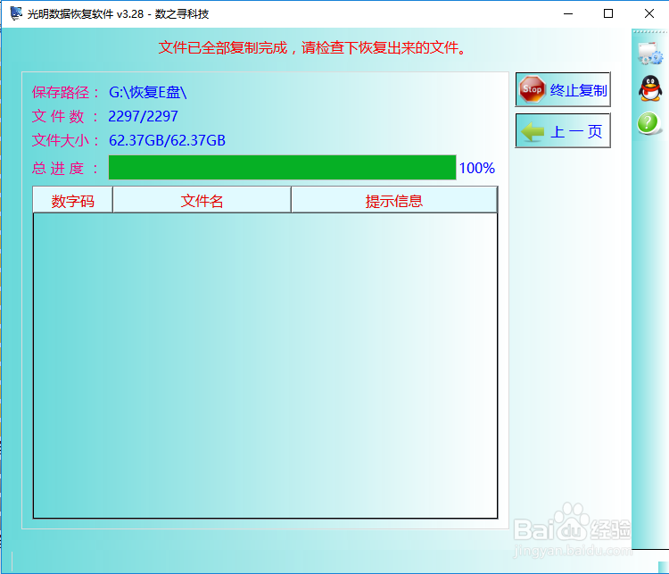Close the recovery software window

click(649, 13)
